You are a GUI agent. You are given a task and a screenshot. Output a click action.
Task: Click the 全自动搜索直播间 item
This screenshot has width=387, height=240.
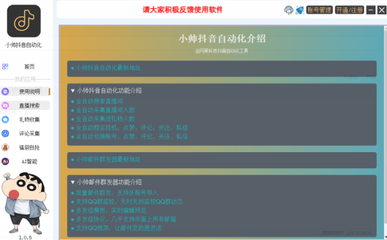pos(99,101)
